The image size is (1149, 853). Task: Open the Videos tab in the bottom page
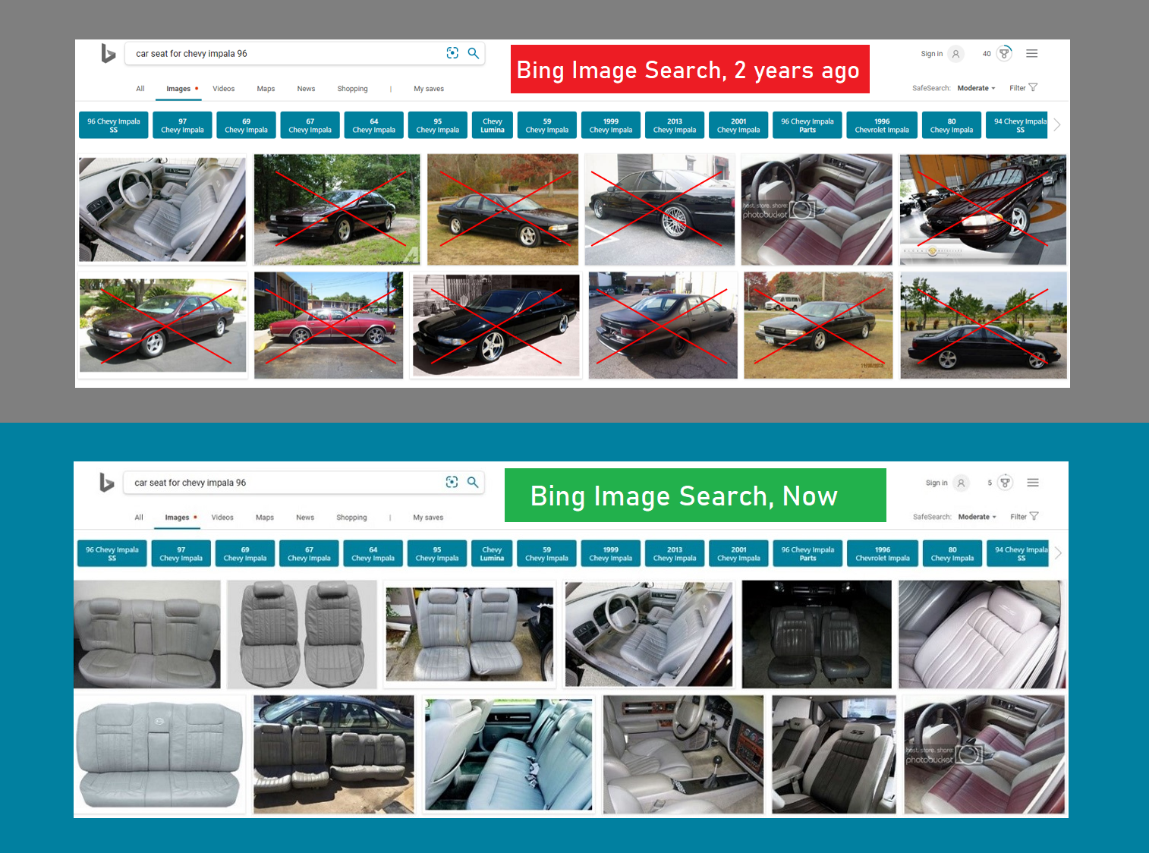pyautogui.click(x=222, y=518)
